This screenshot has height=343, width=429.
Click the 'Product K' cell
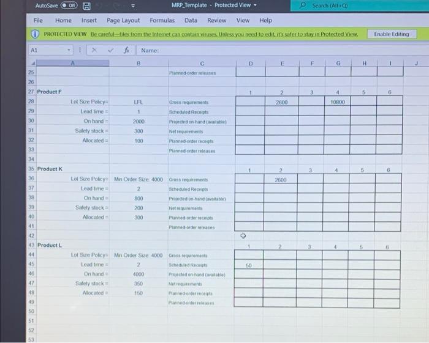[50, 169]
